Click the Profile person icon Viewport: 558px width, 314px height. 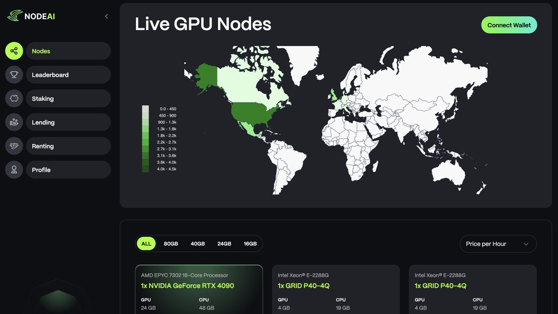click(x=14, y=170)
